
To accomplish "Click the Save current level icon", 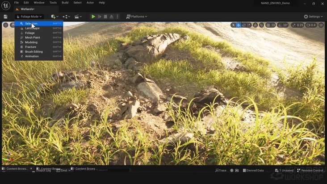I will pos(5,17).
